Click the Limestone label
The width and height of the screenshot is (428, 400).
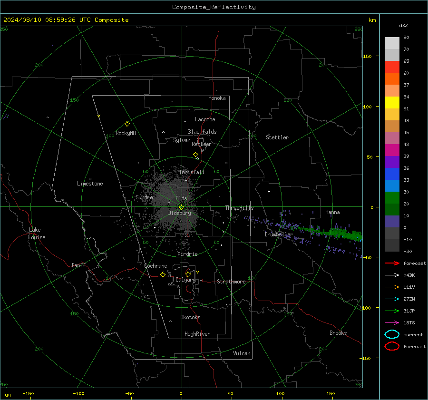pos(90,184)
